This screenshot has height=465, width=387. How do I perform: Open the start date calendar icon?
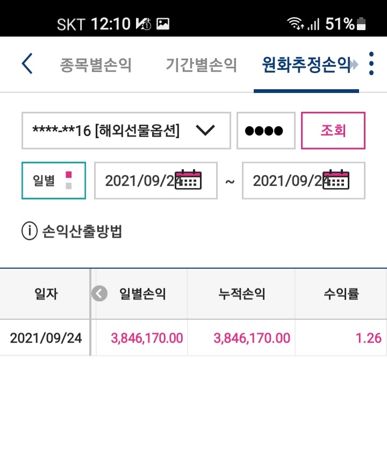188,180
